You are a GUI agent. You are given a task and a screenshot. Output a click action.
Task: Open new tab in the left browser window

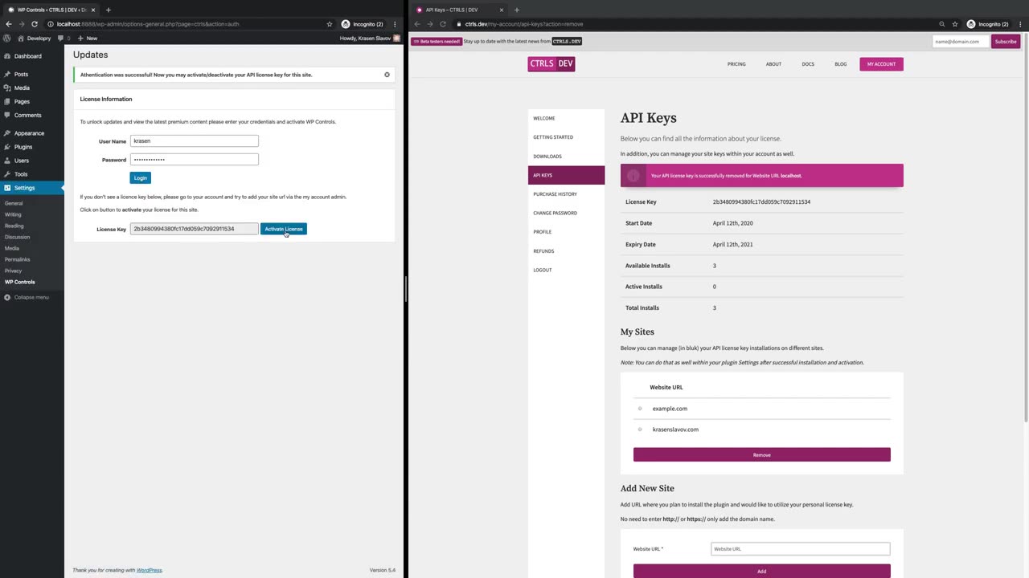(x=108, y=10)
